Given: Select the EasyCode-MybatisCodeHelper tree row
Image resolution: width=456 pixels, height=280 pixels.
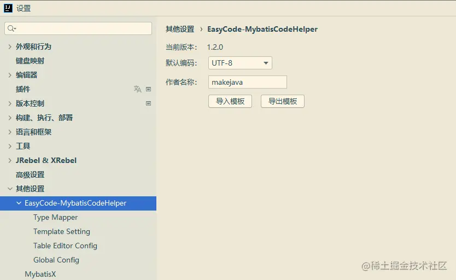Looking at the screenshot, I should click(78, 203).
